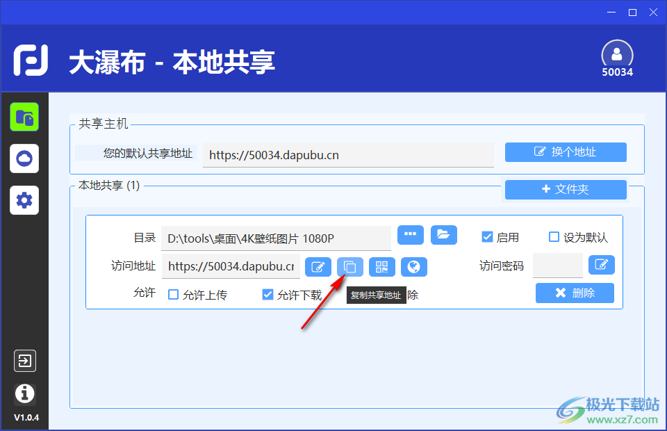Show the QR code for access address

382,267
